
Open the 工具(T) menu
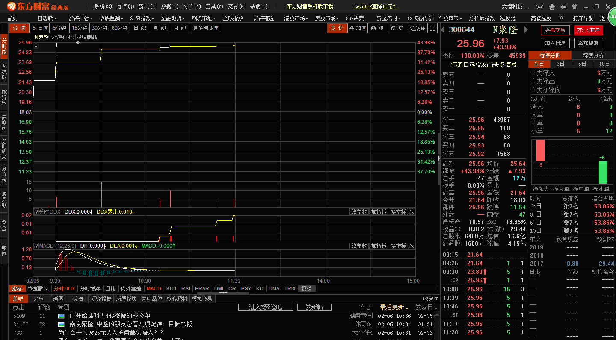click(x=214, y=6)
